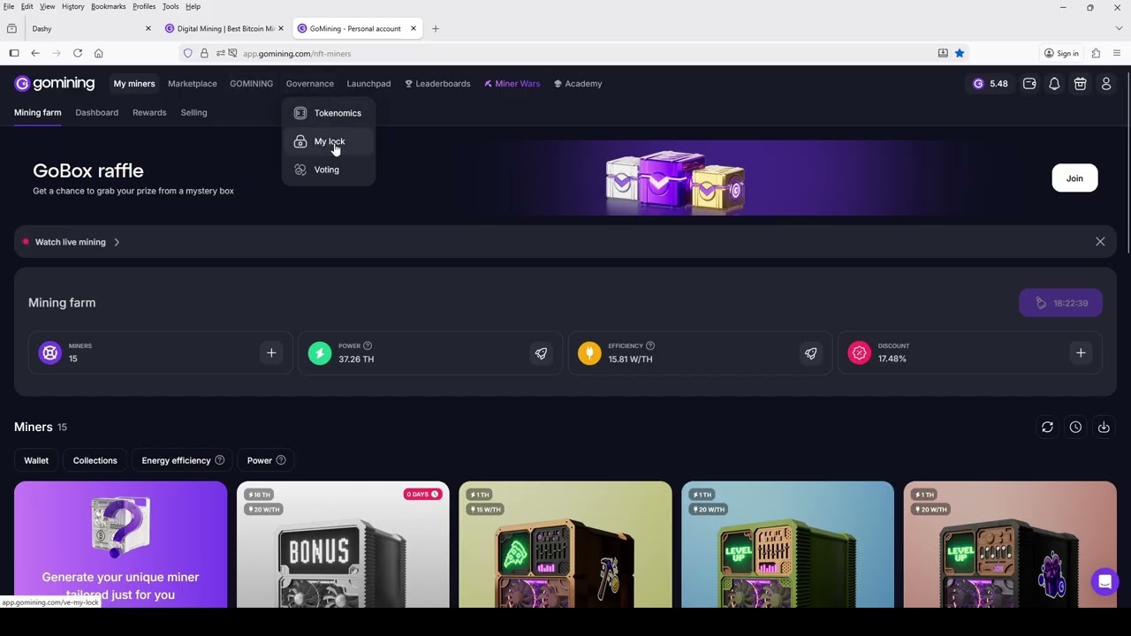
Task: Open Academy page
Action: click(x=578, y=84)
